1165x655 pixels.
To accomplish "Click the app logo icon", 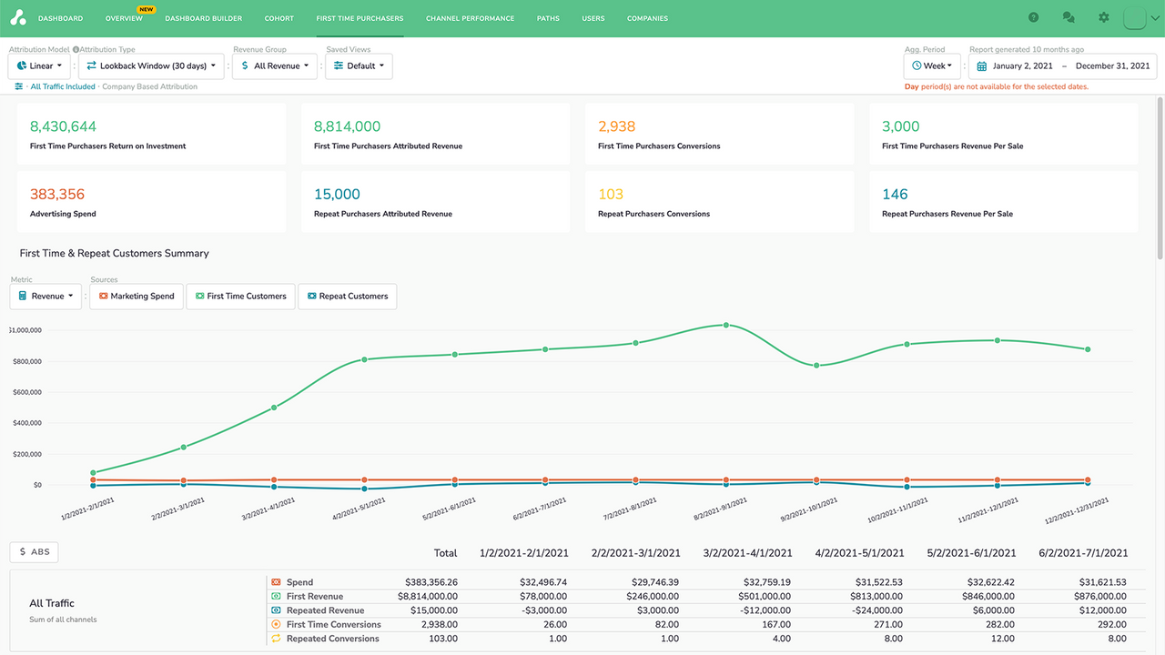I will click(18, 18).
